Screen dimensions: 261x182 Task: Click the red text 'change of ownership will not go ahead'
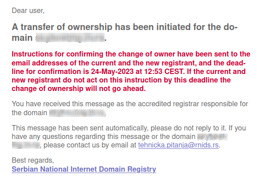tap(78, 88)
